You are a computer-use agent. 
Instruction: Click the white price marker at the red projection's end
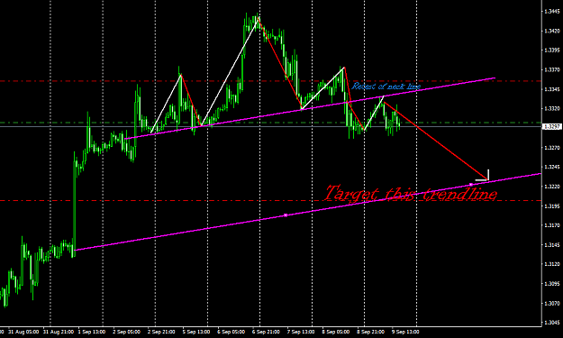pos(482,175)
